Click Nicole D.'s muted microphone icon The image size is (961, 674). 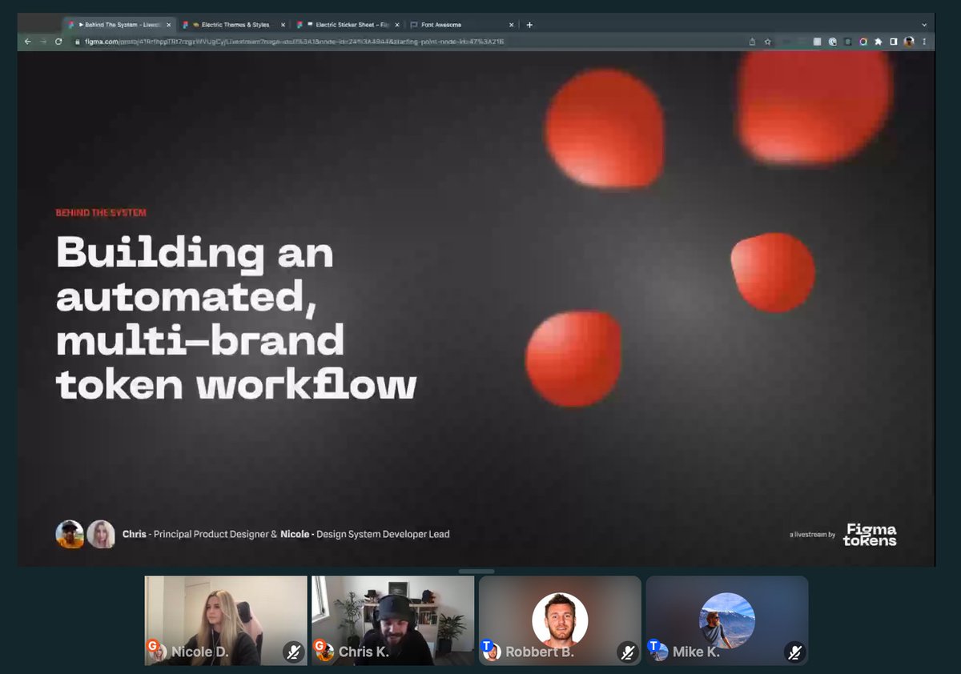point(293,652)
